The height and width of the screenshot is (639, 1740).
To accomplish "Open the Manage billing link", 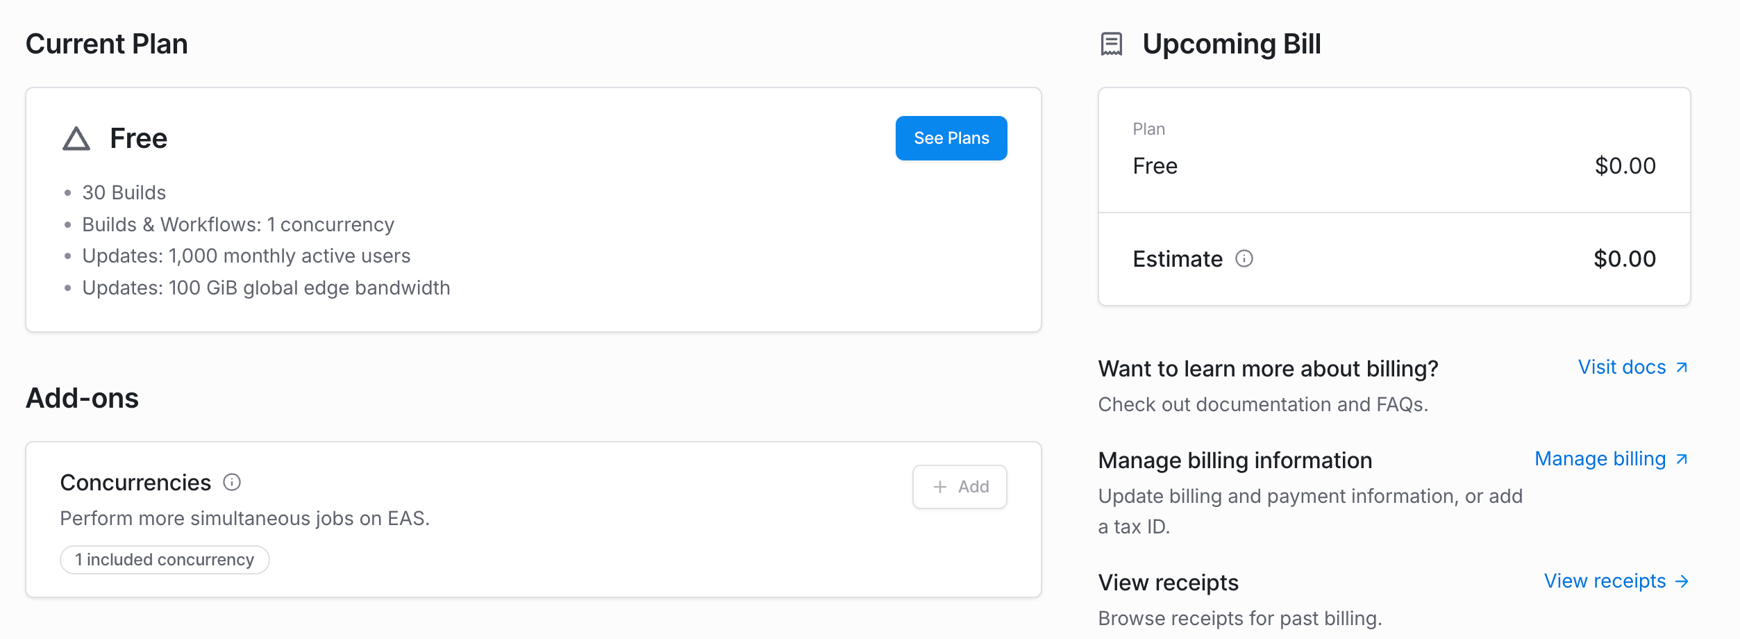I will (1602, 458).
